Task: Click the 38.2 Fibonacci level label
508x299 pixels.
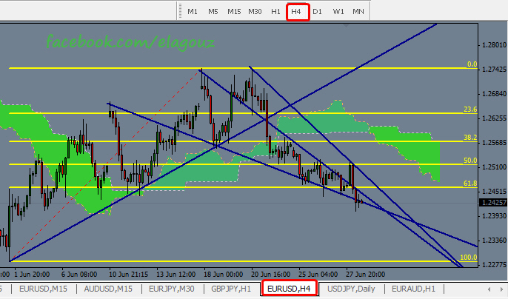Action: [x=470, y=138]
